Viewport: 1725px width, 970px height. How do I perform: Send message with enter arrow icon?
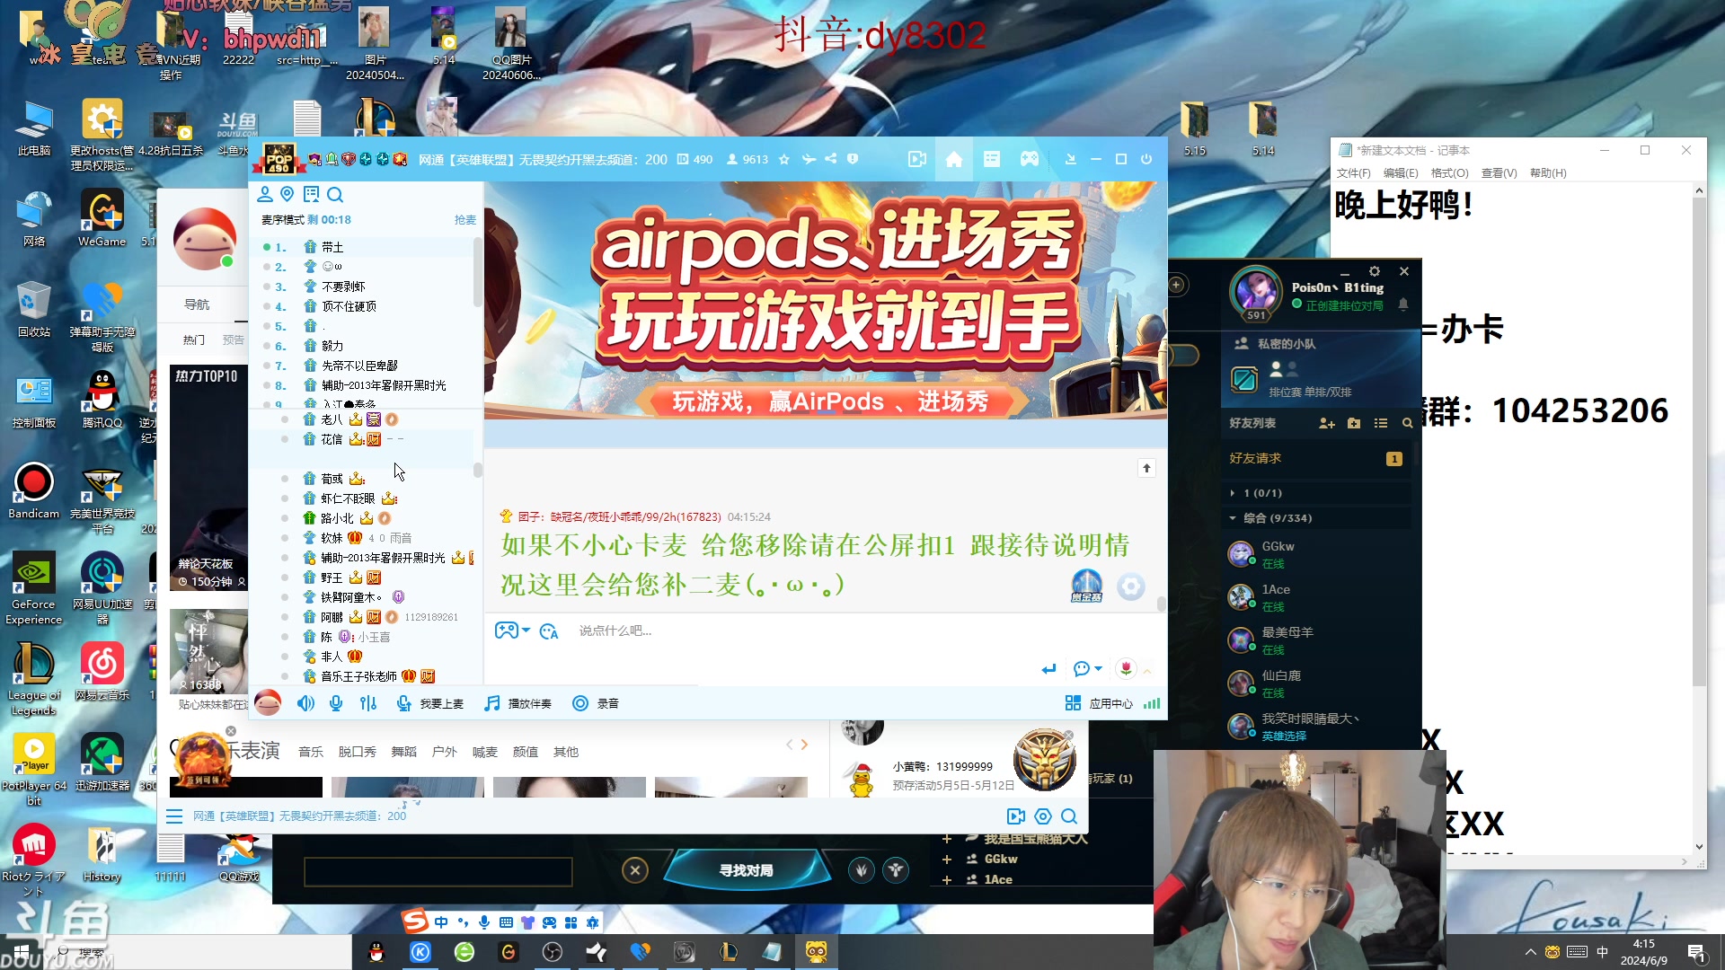click(1048, 669)
